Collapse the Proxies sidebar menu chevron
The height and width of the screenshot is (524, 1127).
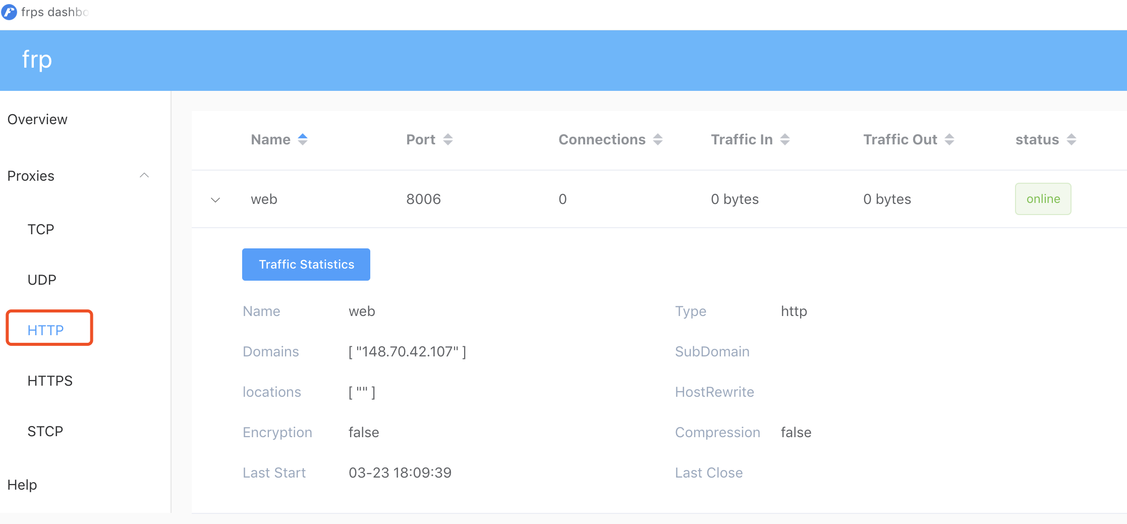click(144, 175)
